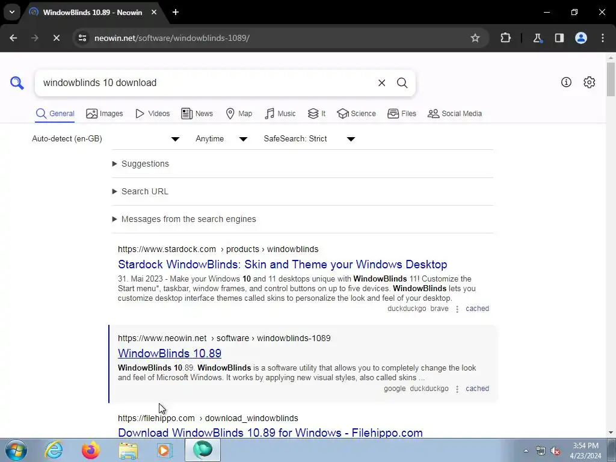Switch to the Map tab
Viewport: 616px width, 462px height.
tap(239, 114)
